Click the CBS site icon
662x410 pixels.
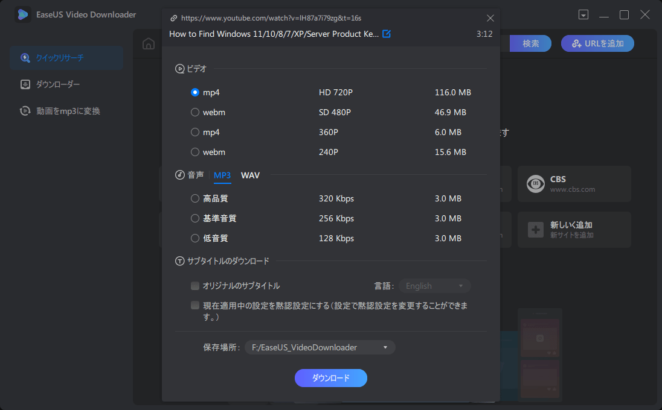tap(535, 184)
